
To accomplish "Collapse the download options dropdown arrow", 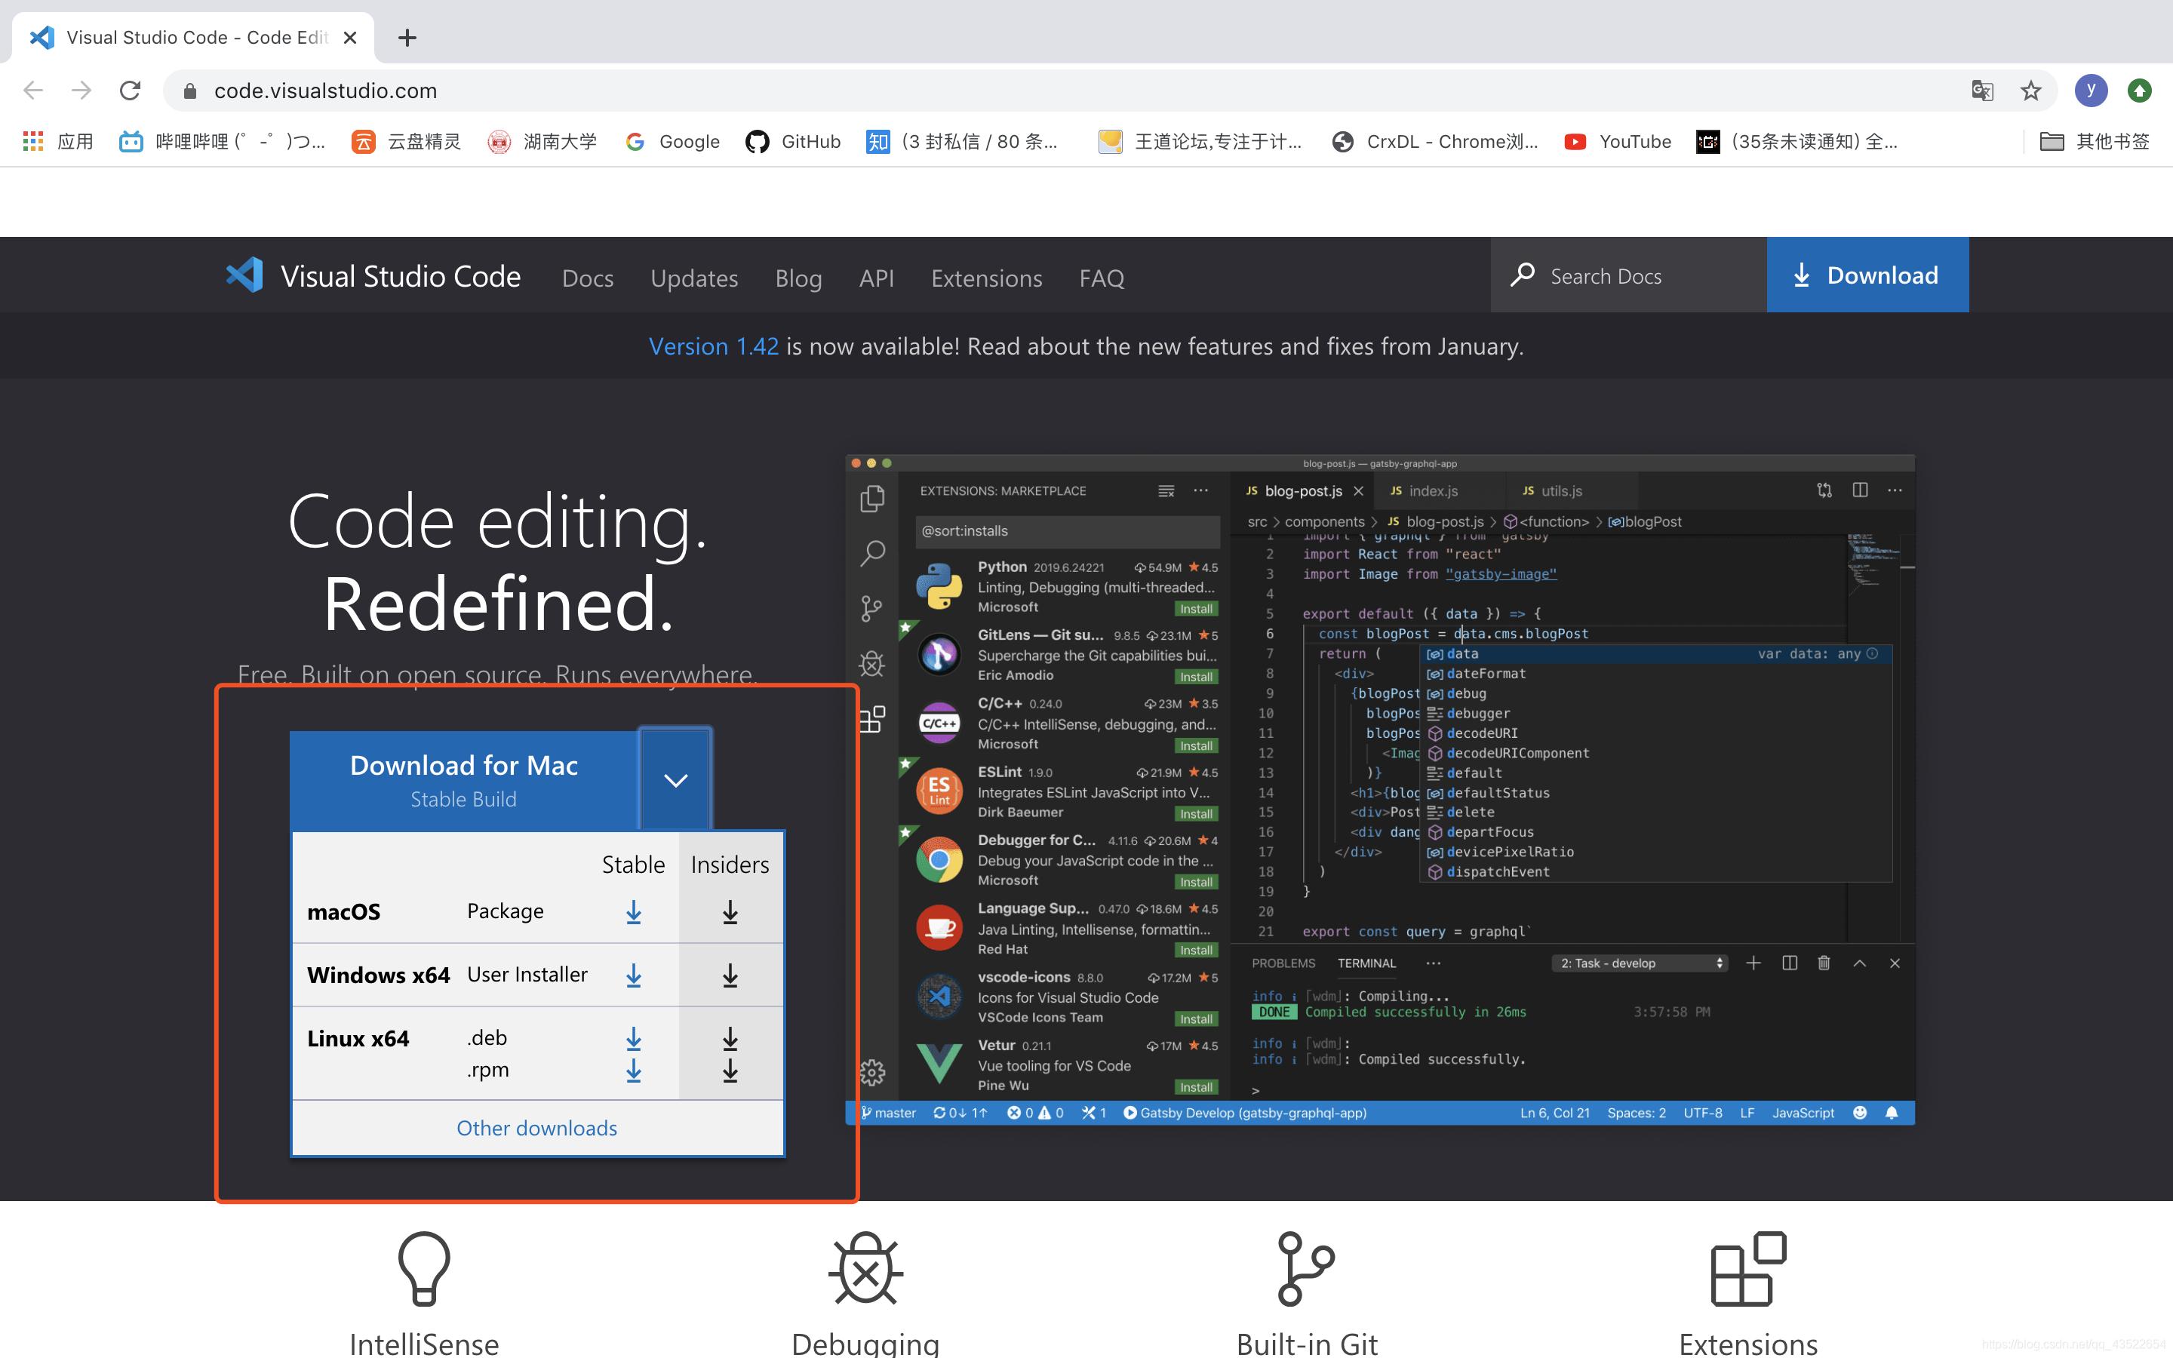I will [675, 779].
